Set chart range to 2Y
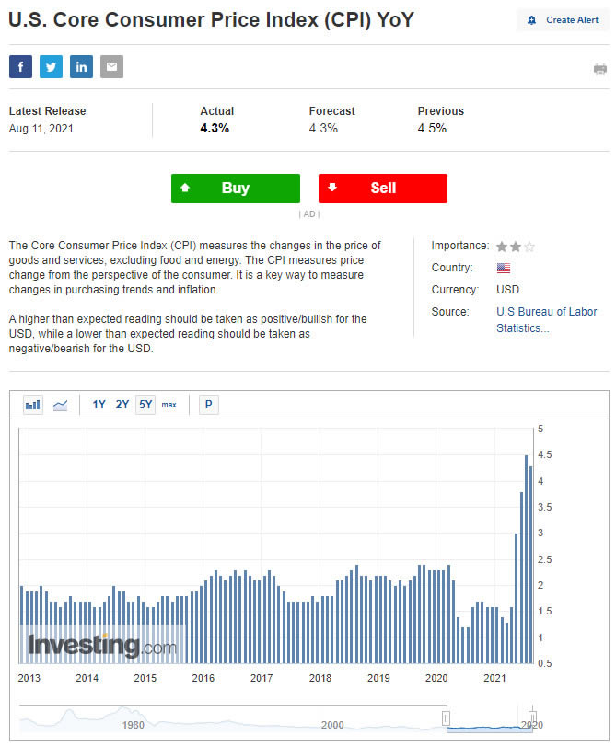This screenshot has width=616, height=746. pyautogui.click(x=122, y=405)
